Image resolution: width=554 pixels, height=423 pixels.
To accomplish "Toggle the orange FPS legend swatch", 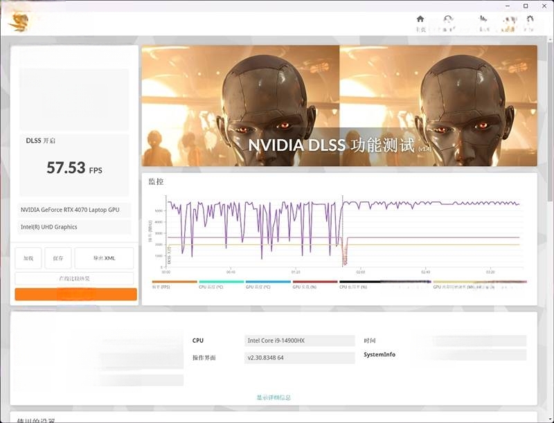I will point(175,282).
